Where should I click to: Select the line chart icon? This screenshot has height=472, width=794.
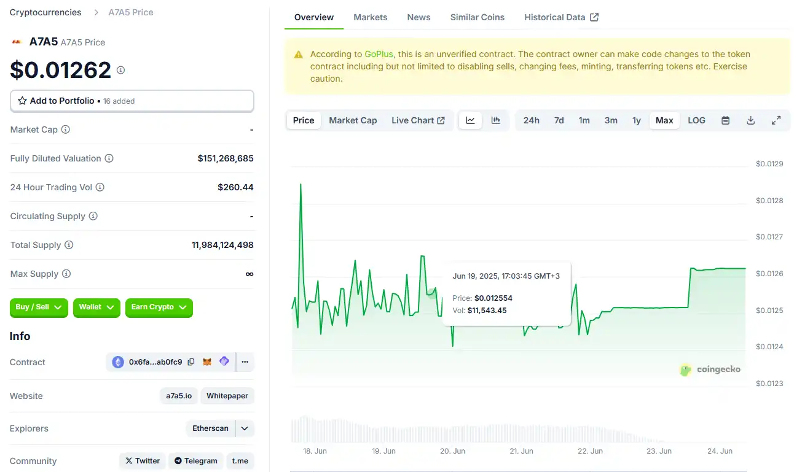[x=470, y=120]
